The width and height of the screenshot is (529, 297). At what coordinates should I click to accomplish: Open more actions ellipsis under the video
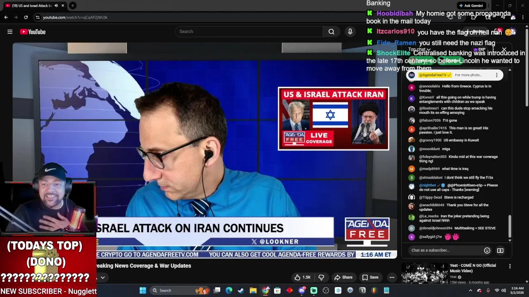coord(392,277)
